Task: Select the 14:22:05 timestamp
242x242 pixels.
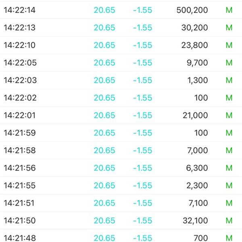Action: (20, 63)
